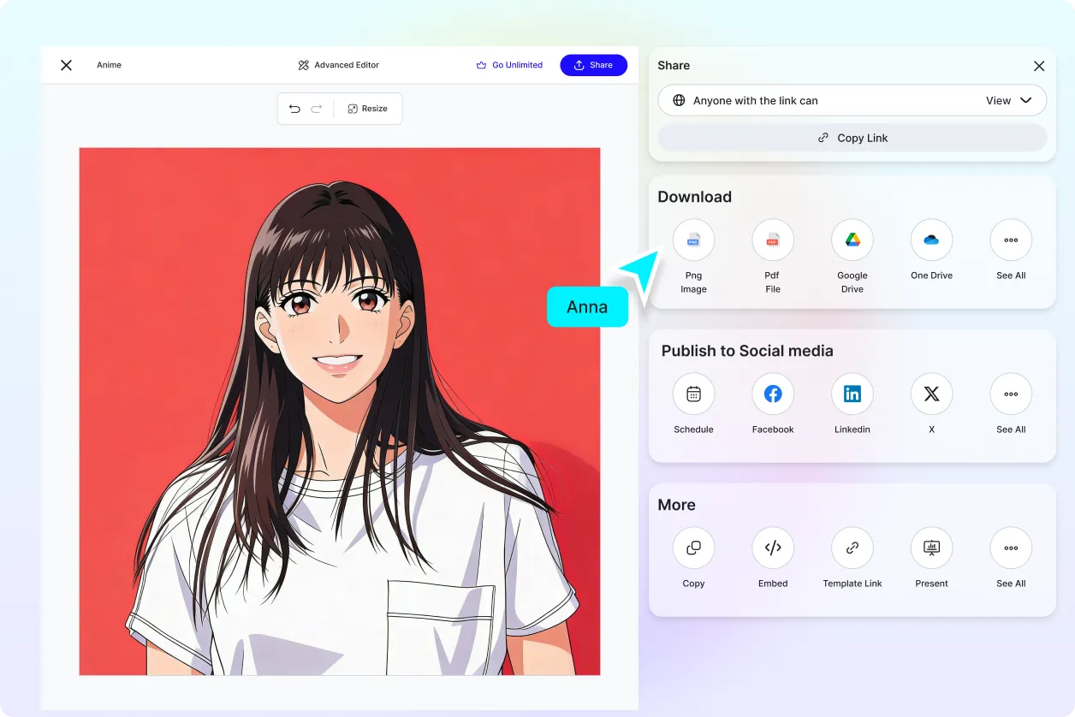The width and height of the screenshot is (1075, 717).
Task: Share on Linkedin
Action: [852, 394]
